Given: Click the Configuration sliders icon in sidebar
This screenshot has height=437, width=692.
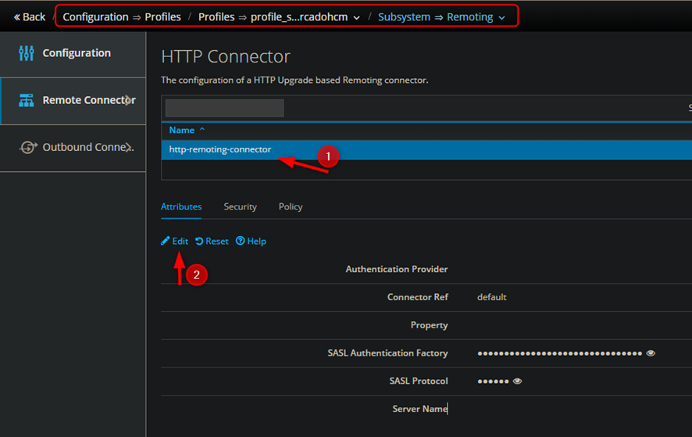Looking at the screenshot, I should (27, 53).
